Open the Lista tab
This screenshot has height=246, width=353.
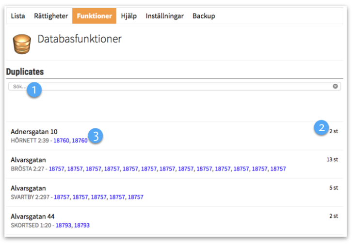(18, 16)
